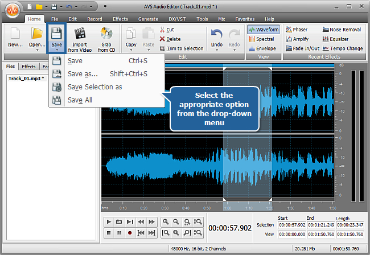Viewport: 370px width, 255px height.
Task: Click the New file icon in the ribbon
Action: (x=15, y=33)
